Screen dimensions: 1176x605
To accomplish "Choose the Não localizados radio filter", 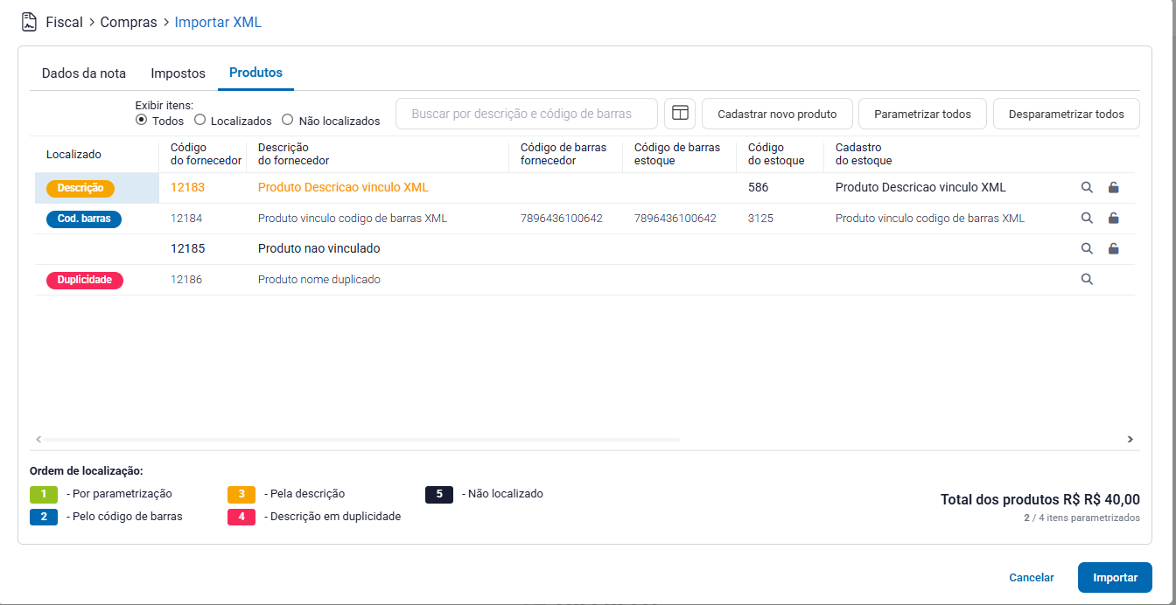I will 288,120.
